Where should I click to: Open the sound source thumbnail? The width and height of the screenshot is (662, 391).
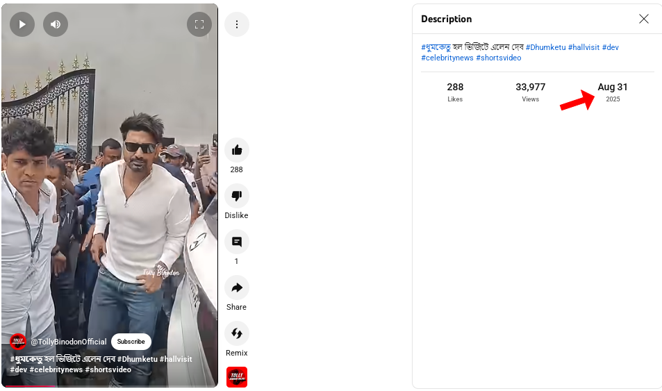[237, 376]
